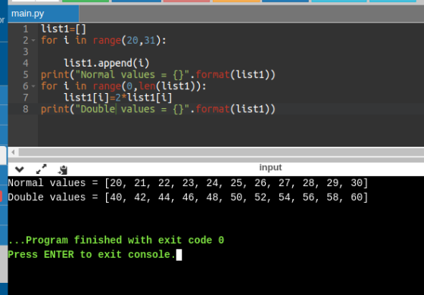This screenshot has width=424, height=295.
Task: Click the 'Normal values = [20, 21...' output line
Action: 188,183
